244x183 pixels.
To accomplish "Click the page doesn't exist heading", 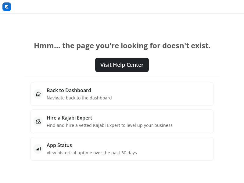I will (x=122, y=46).
